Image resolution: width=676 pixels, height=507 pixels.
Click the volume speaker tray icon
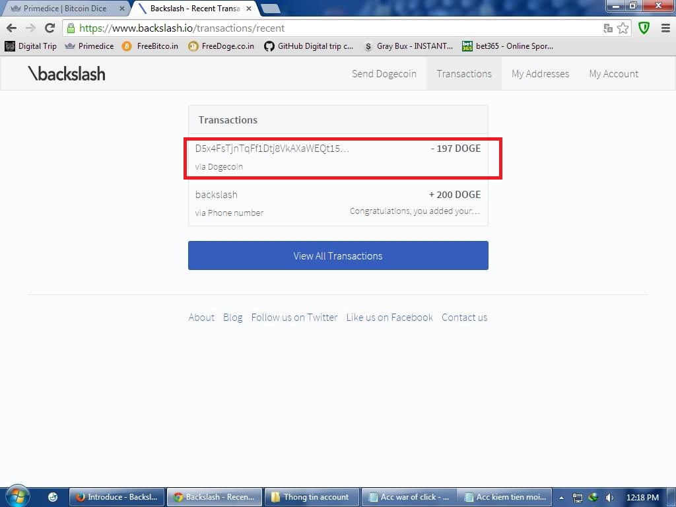pyautogui.click(x=609, y=498)
